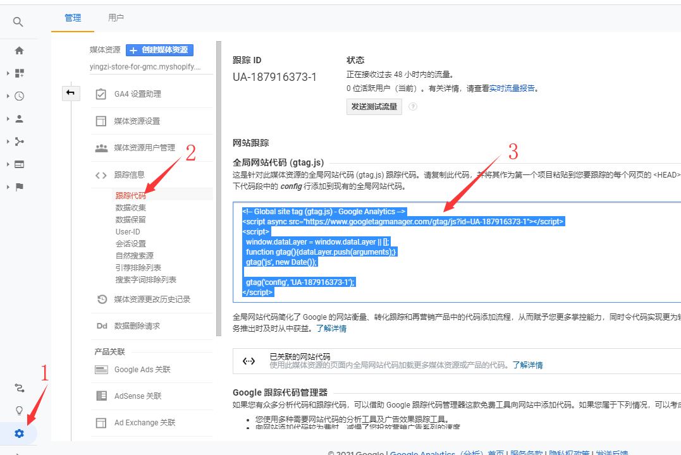This screenshot has height=455, width=681.
Task: Expand the 已关联的网站代码 row
Action: (457, 361)
